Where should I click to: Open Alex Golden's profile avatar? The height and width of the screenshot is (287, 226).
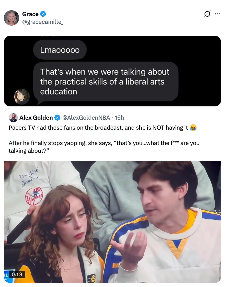pyautogui.click(x=13, y=118)
